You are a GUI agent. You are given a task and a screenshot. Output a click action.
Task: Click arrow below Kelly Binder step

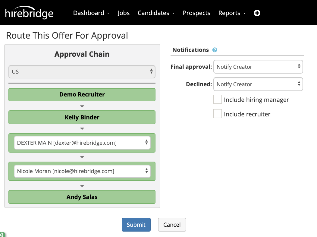pos(82,129)
